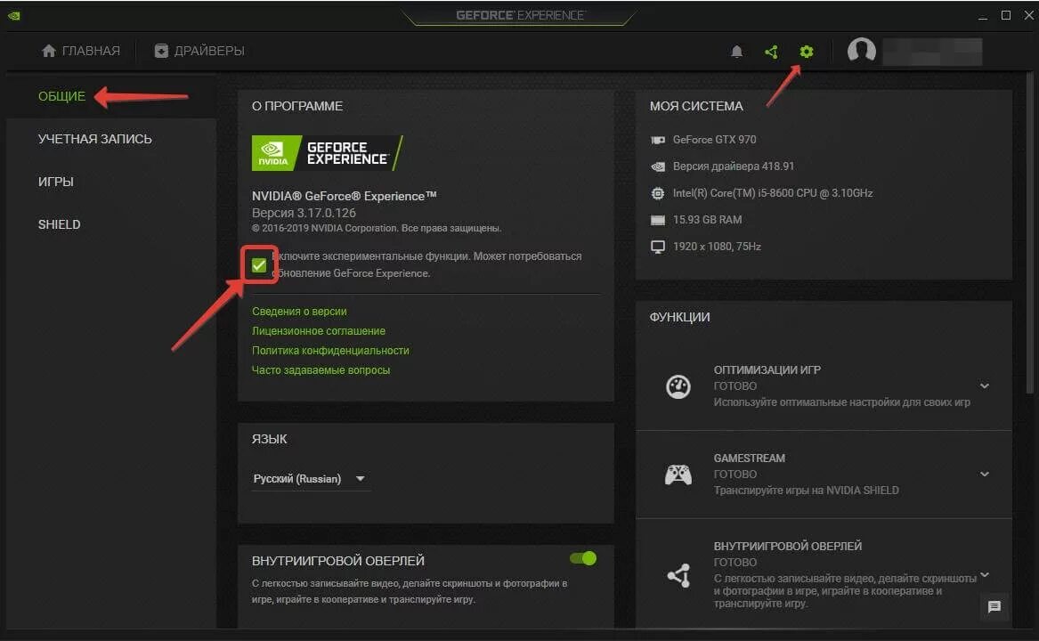Click the GAMESTREAM feature title
Screen dimensions: 1039x641
pos(749,458)
